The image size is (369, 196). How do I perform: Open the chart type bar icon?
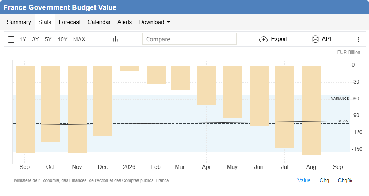(x=115, y=39)
